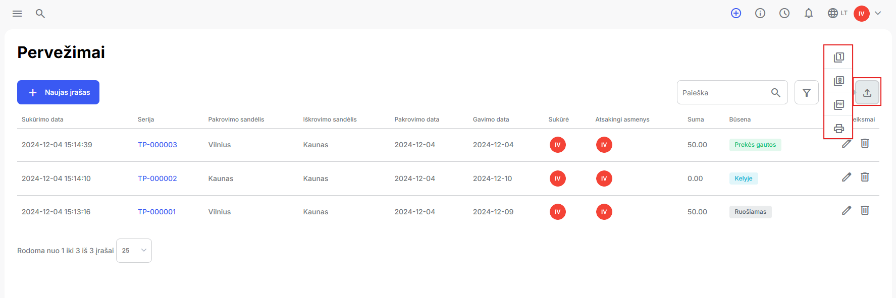The height and width of the screenshot is (298, 896).
Task: Open transfer TP-000001
Action: click(157, 212)
